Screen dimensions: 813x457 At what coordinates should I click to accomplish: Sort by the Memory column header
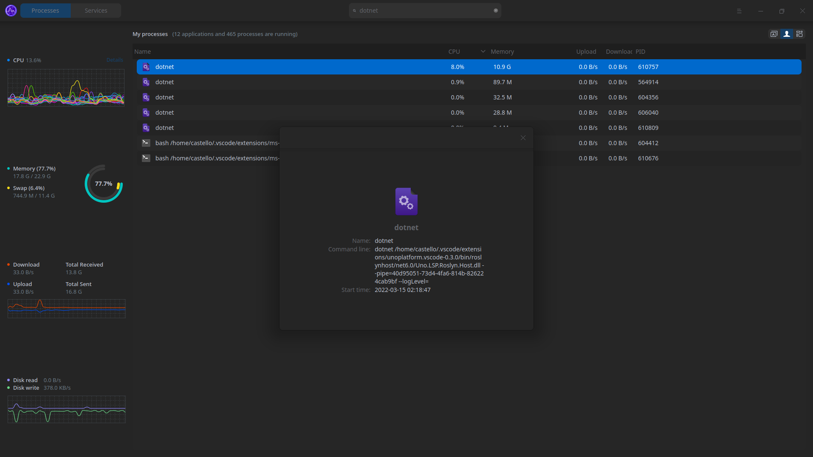[502, 52]
